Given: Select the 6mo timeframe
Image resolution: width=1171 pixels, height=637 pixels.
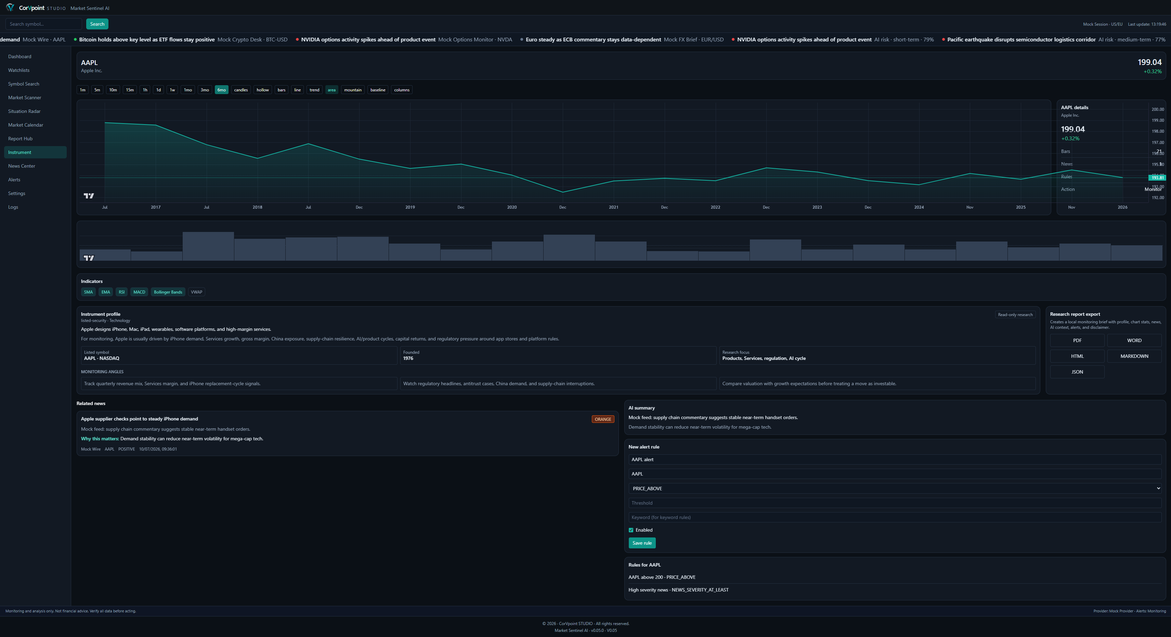Looking at the screenshot, I should coord(221,90).
